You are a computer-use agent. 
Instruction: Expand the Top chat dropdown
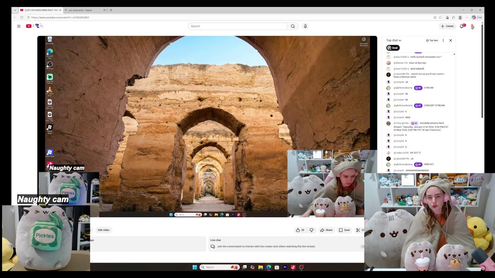pos(394,40)
